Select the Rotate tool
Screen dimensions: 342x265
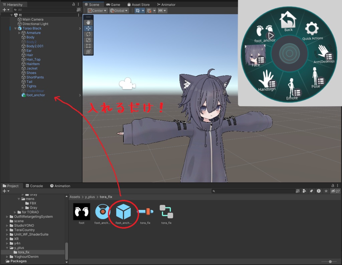click(x=88, y=34)
